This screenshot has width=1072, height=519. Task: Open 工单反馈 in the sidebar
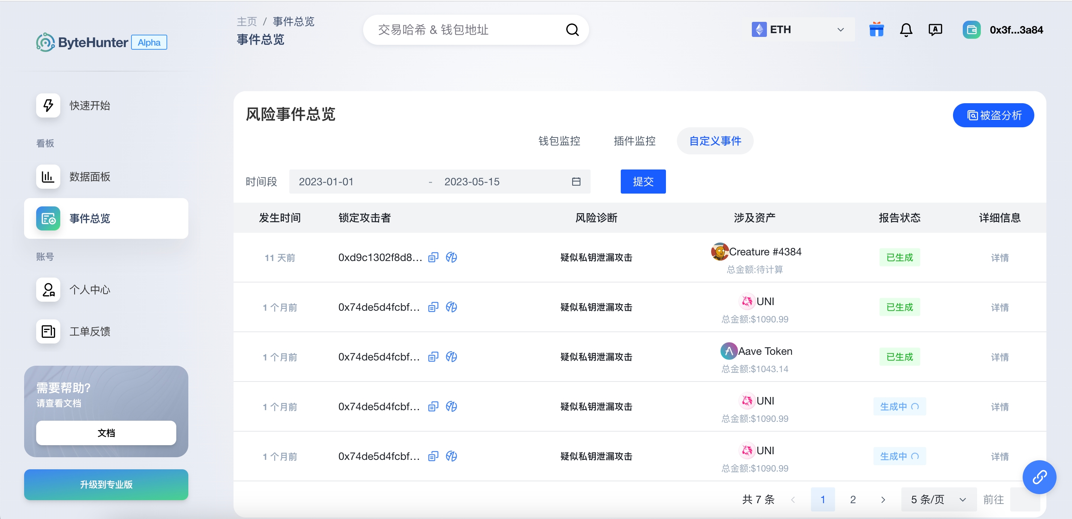tap(106, 331)
